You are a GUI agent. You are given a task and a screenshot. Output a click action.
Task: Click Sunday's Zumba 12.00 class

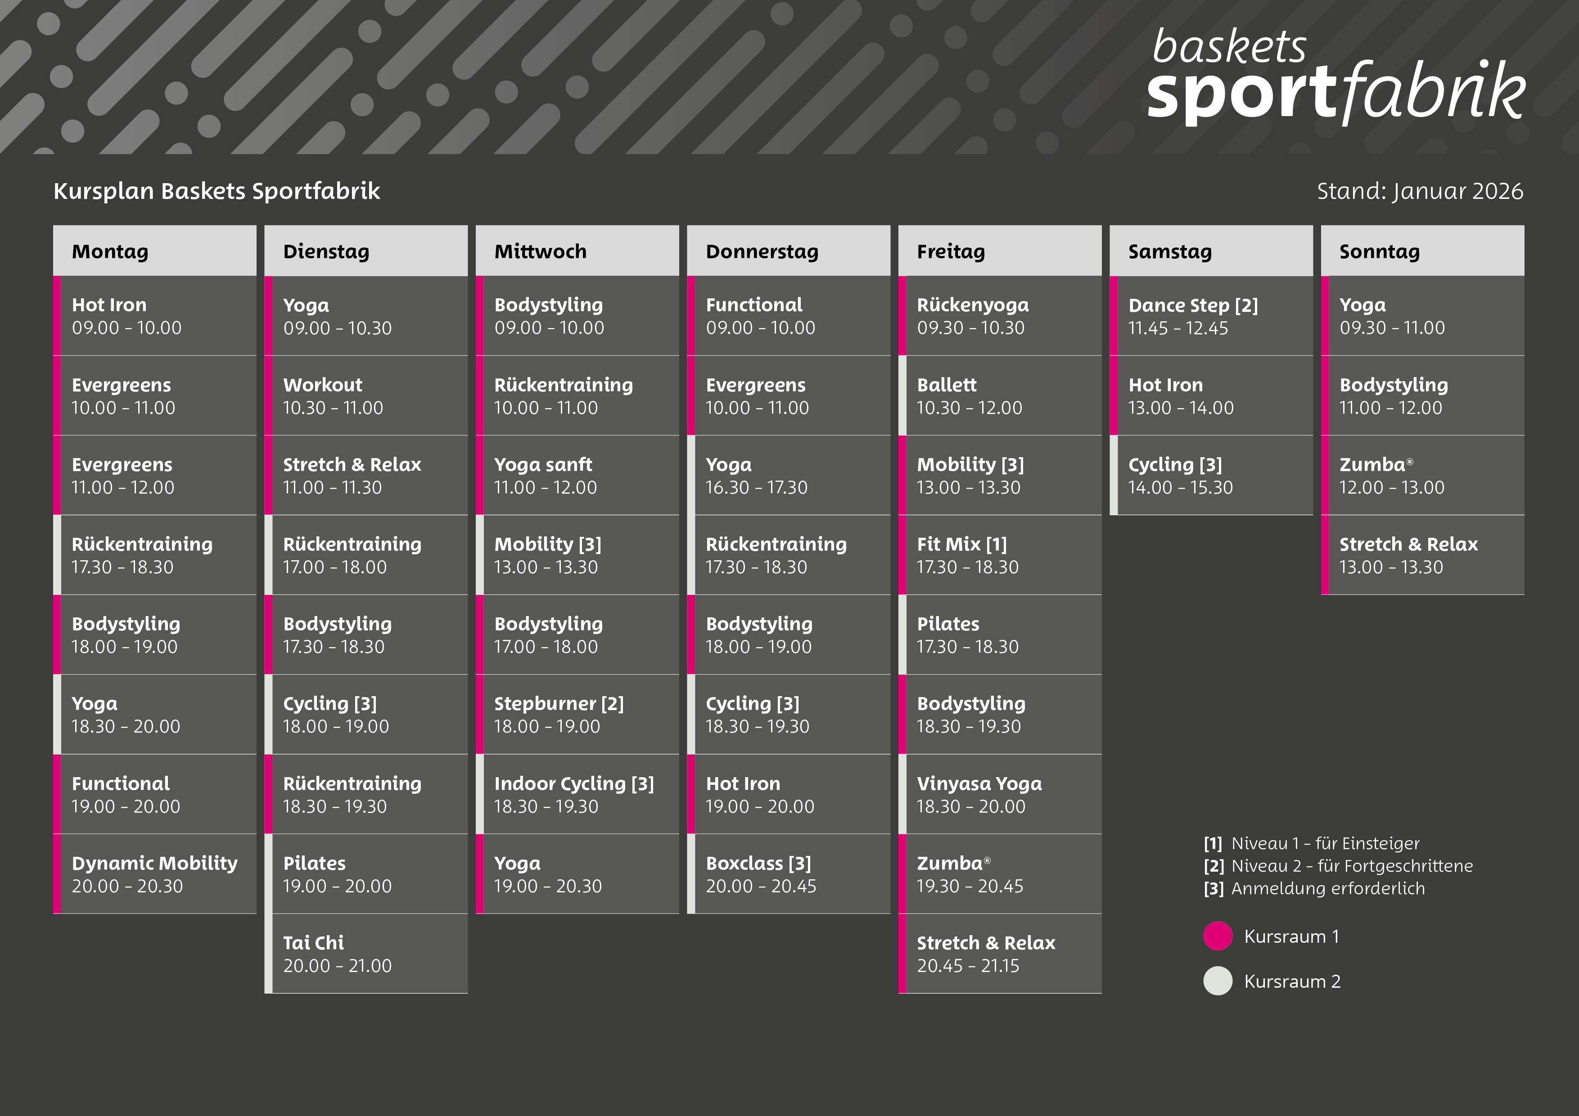[1422, 475]
